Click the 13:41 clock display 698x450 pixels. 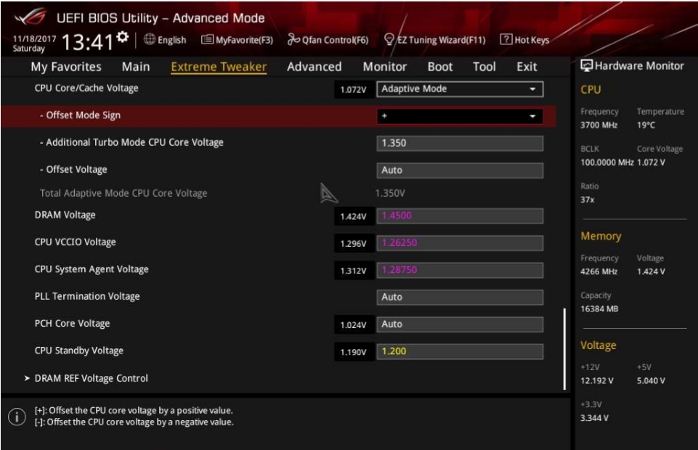(x=88, y=43)
